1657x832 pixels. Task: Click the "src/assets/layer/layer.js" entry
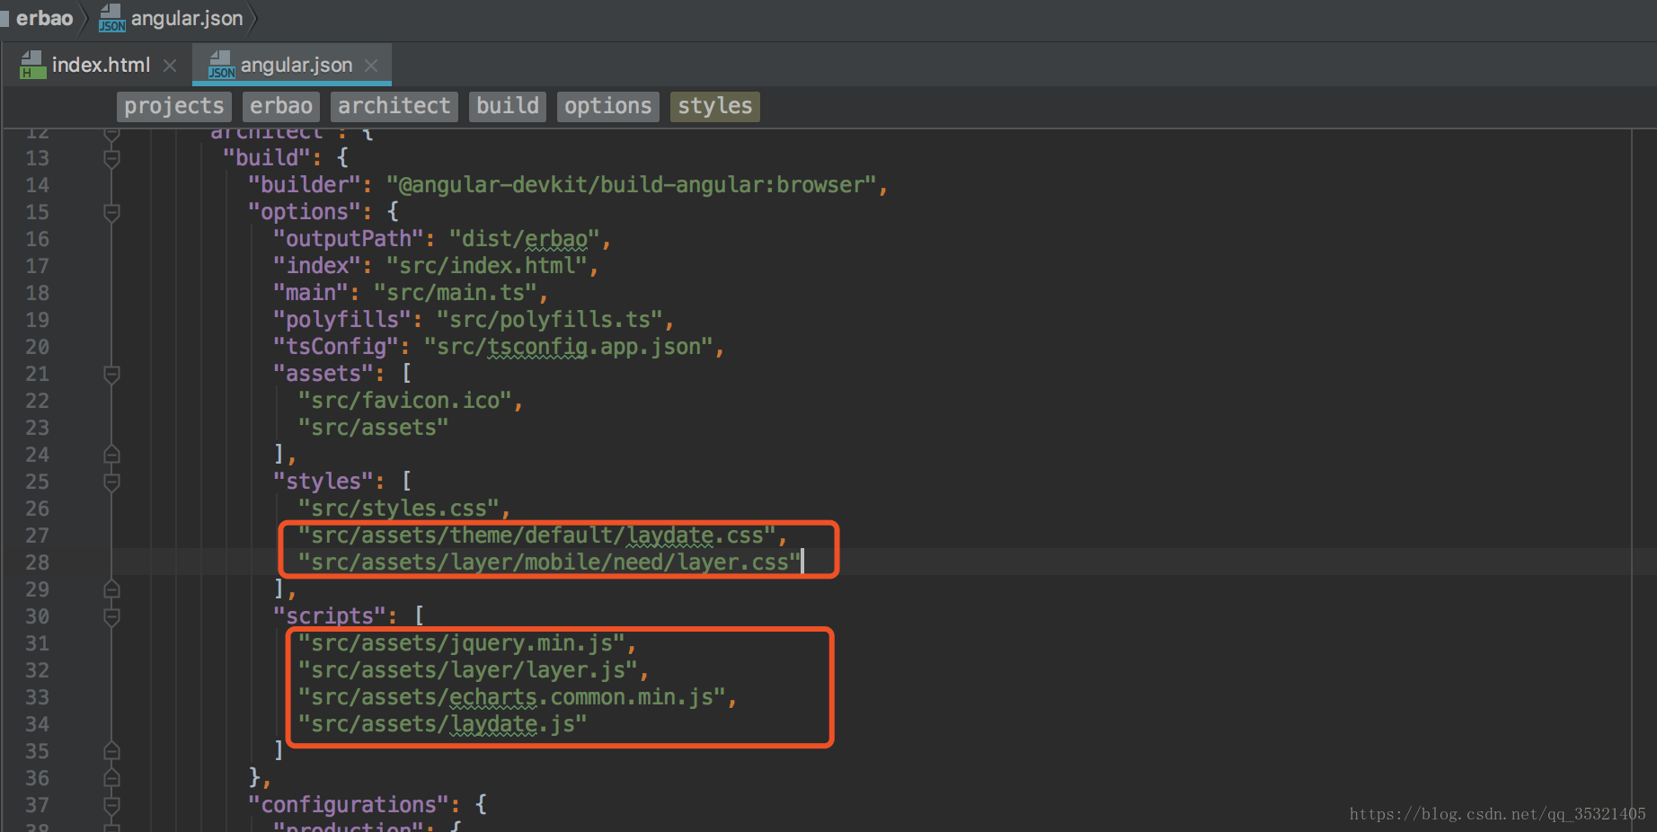(x=467, y=670)
